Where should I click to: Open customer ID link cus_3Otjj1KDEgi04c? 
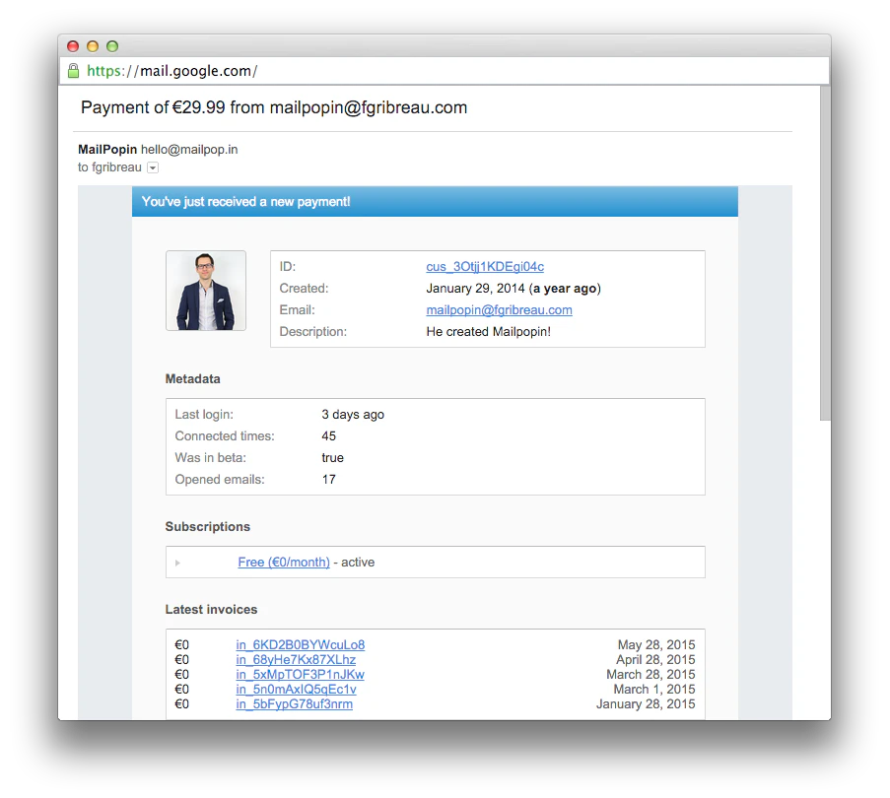pyautogui.click(x=485, y=267)
